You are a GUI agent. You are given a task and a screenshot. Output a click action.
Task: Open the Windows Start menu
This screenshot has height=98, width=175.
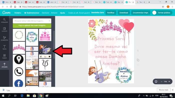tap(3, 96)
